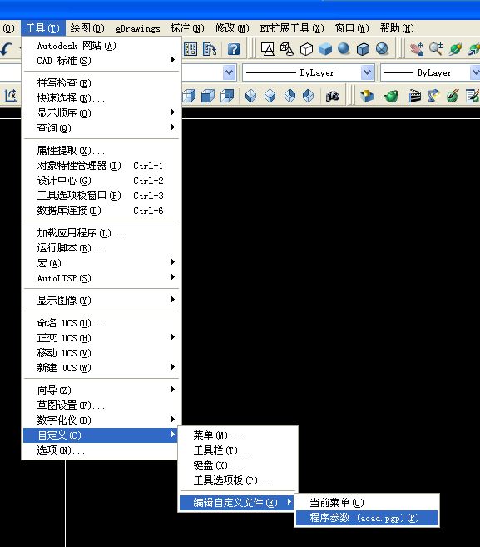The image size is (480, 547).
Task: Choose Autodesk 网站(A) menu item
Action: pyautogui.click(x=101, y=46)
